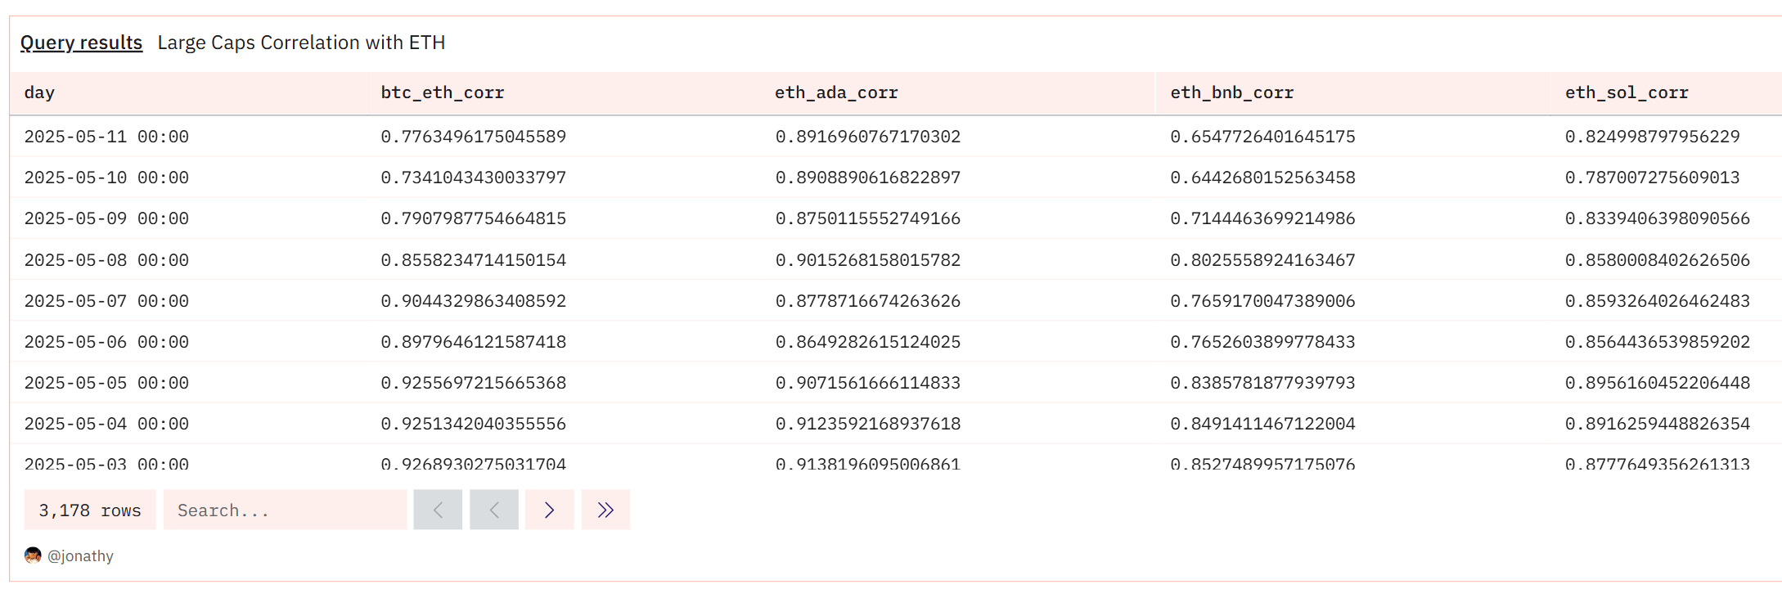Image resolution: width=1782 pixels, height=589 pixels.
Task: Sort by the eth_ada_corr column header
Action: pyautogui.click(x=836, y=92)
